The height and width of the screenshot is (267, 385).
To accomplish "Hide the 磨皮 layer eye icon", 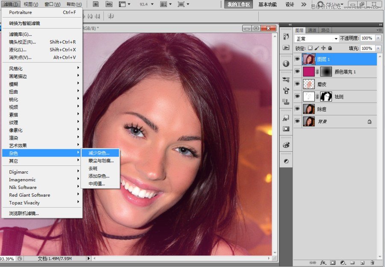I will pyautogui.click(x=297, y=84).
